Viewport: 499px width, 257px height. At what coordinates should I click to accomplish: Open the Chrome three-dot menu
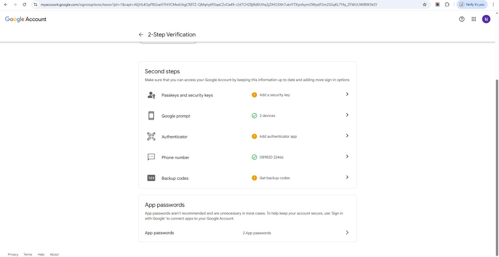[x=493, y=5]
